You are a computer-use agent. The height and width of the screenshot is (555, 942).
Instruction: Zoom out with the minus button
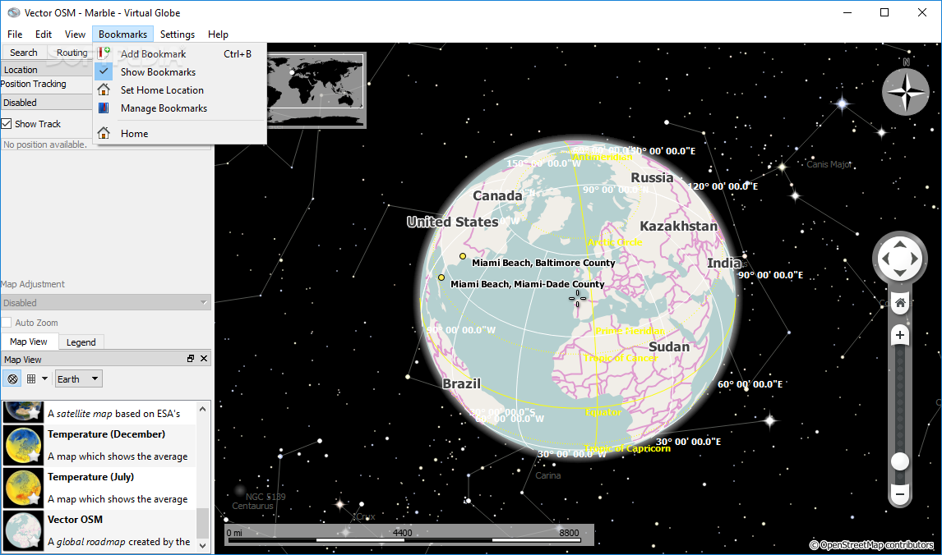(900, 493)
